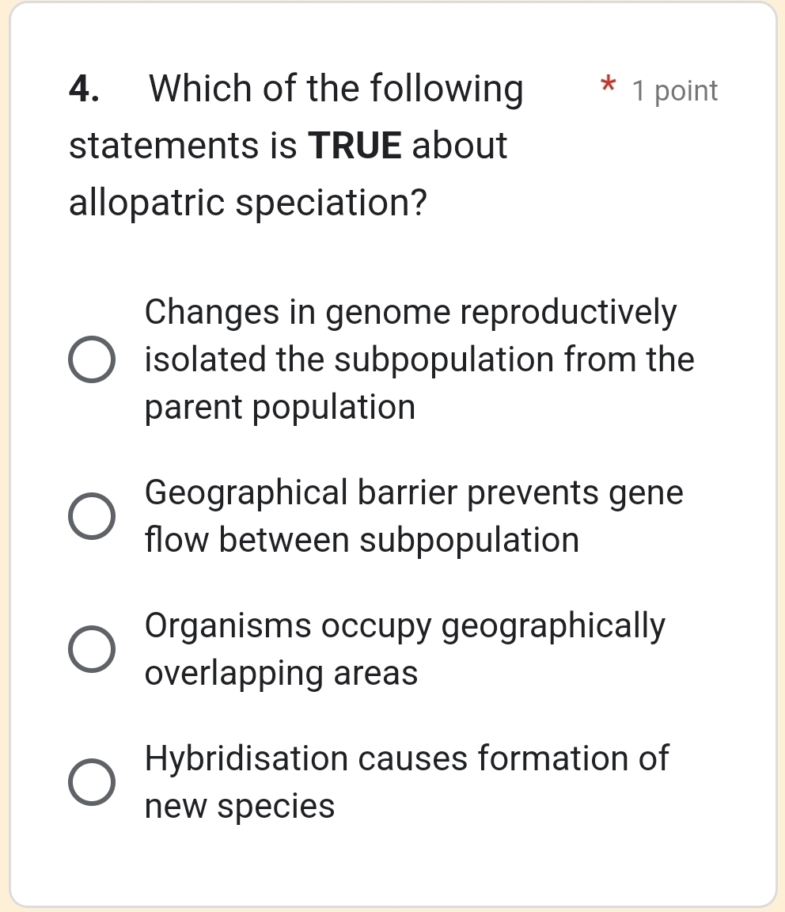This screenshot has height=912, width=785.
Task: Click the first answer option text
Action: [x=410, y=359]
